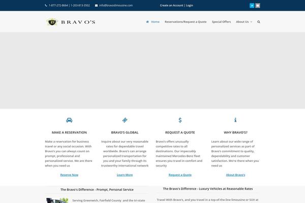305x203 pixels.
Task: Click the phone number 1-877-272-8664
Action: 58,6
